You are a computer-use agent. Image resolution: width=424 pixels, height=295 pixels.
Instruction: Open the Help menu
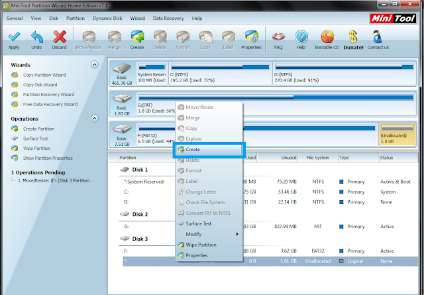[197, 19]
